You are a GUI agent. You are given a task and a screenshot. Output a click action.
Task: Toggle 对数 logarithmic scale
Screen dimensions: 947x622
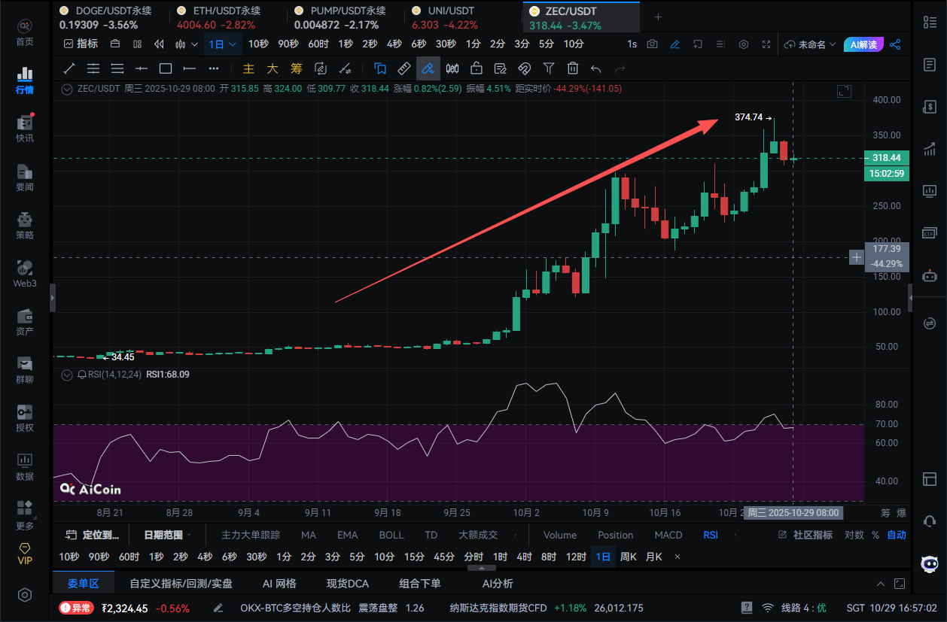pos(854,536)
